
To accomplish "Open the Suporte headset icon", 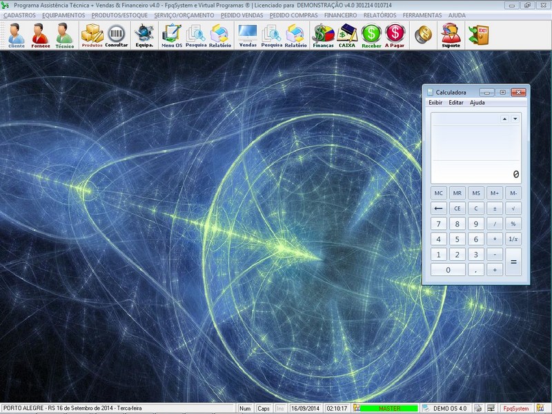I will click(x=451, y=35).
